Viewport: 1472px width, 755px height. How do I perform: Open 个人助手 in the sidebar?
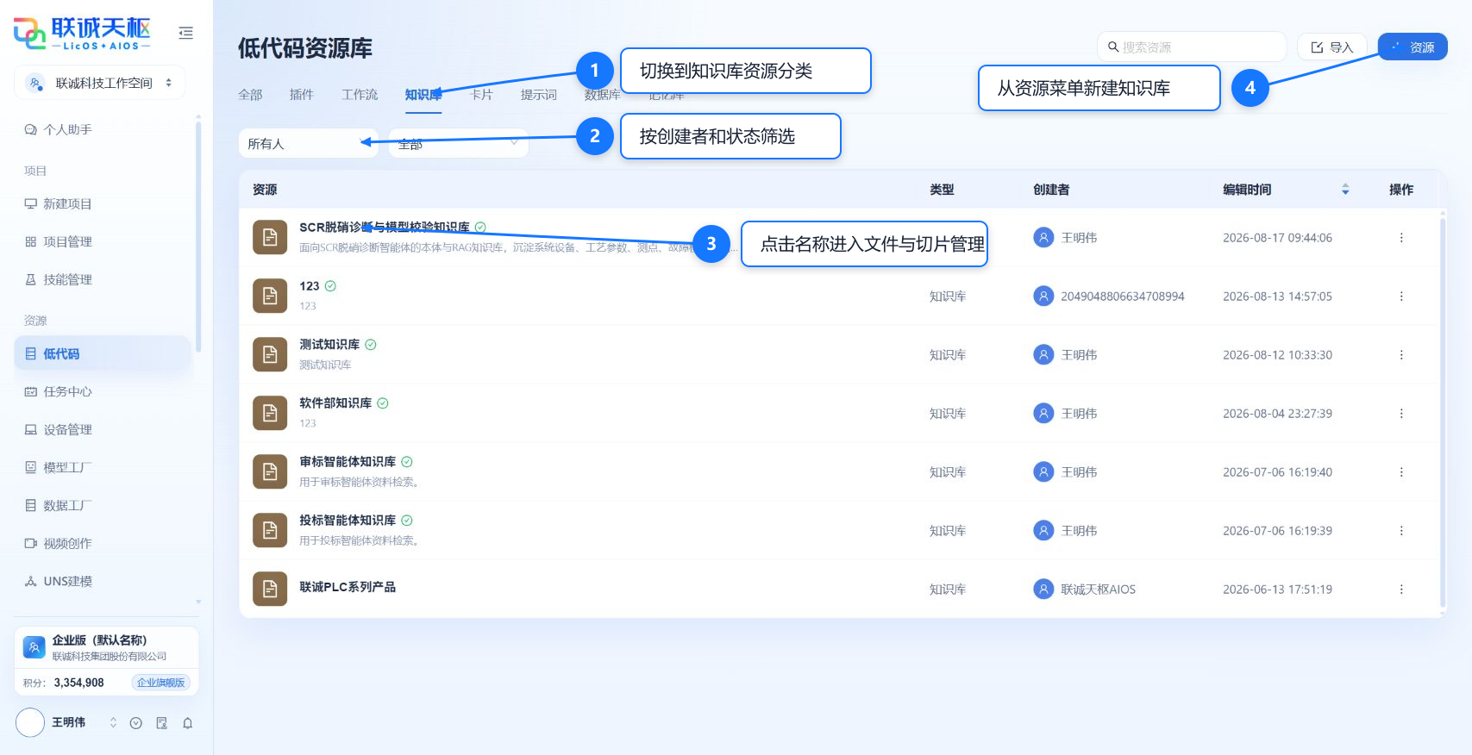pyautogui.click(x=103, y=130)
